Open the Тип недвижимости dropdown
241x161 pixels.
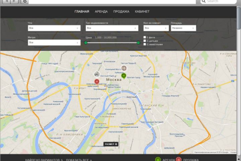point(112,28)
